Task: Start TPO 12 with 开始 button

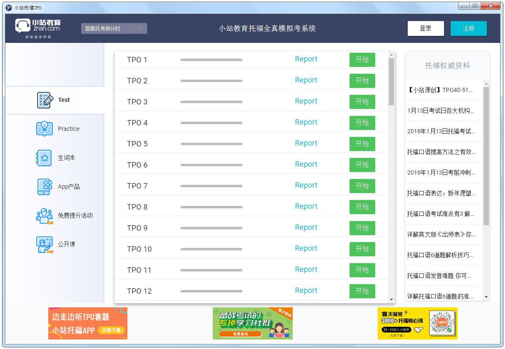Action: tap(362, 291)
